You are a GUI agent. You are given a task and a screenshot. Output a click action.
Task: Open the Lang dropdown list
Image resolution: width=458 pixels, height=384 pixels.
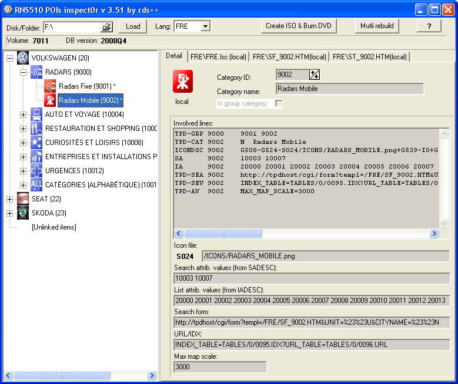[205, 26]
